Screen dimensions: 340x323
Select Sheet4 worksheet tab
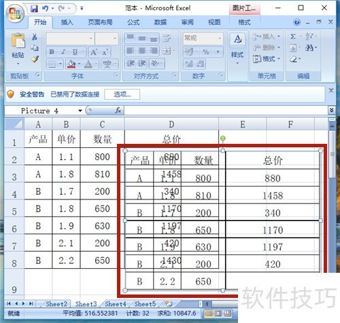click(115, 304)
